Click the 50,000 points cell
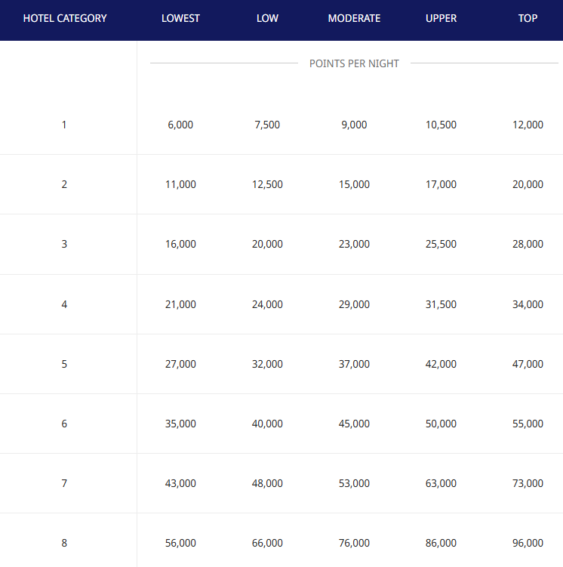The image size is (563, 567). point(441,424)
